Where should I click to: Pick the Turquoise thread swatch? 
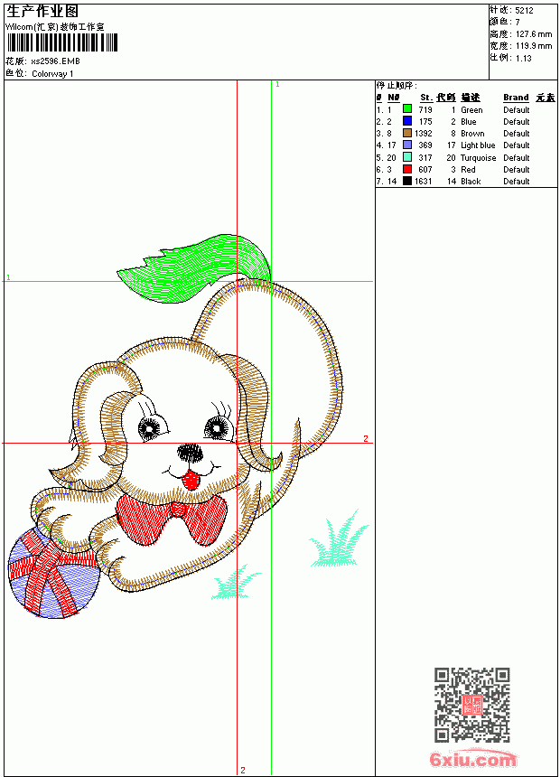[x=406, y=157]
